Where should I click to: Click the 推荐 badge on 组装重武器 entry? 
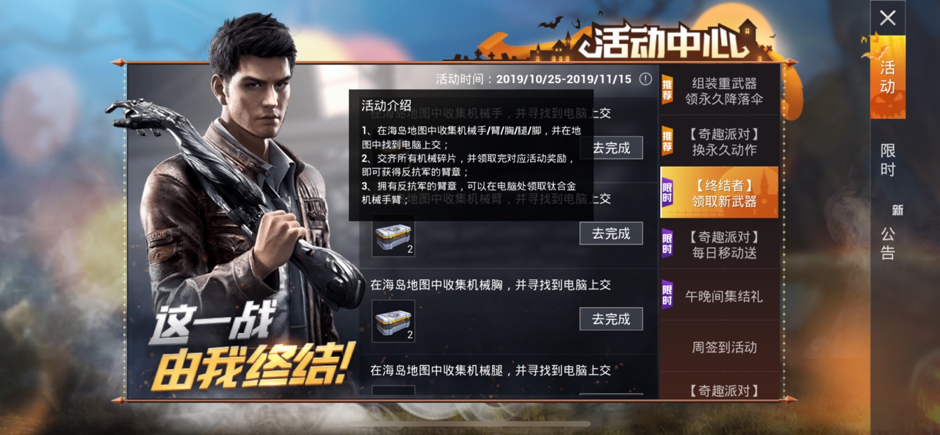[x=667, y=91]
